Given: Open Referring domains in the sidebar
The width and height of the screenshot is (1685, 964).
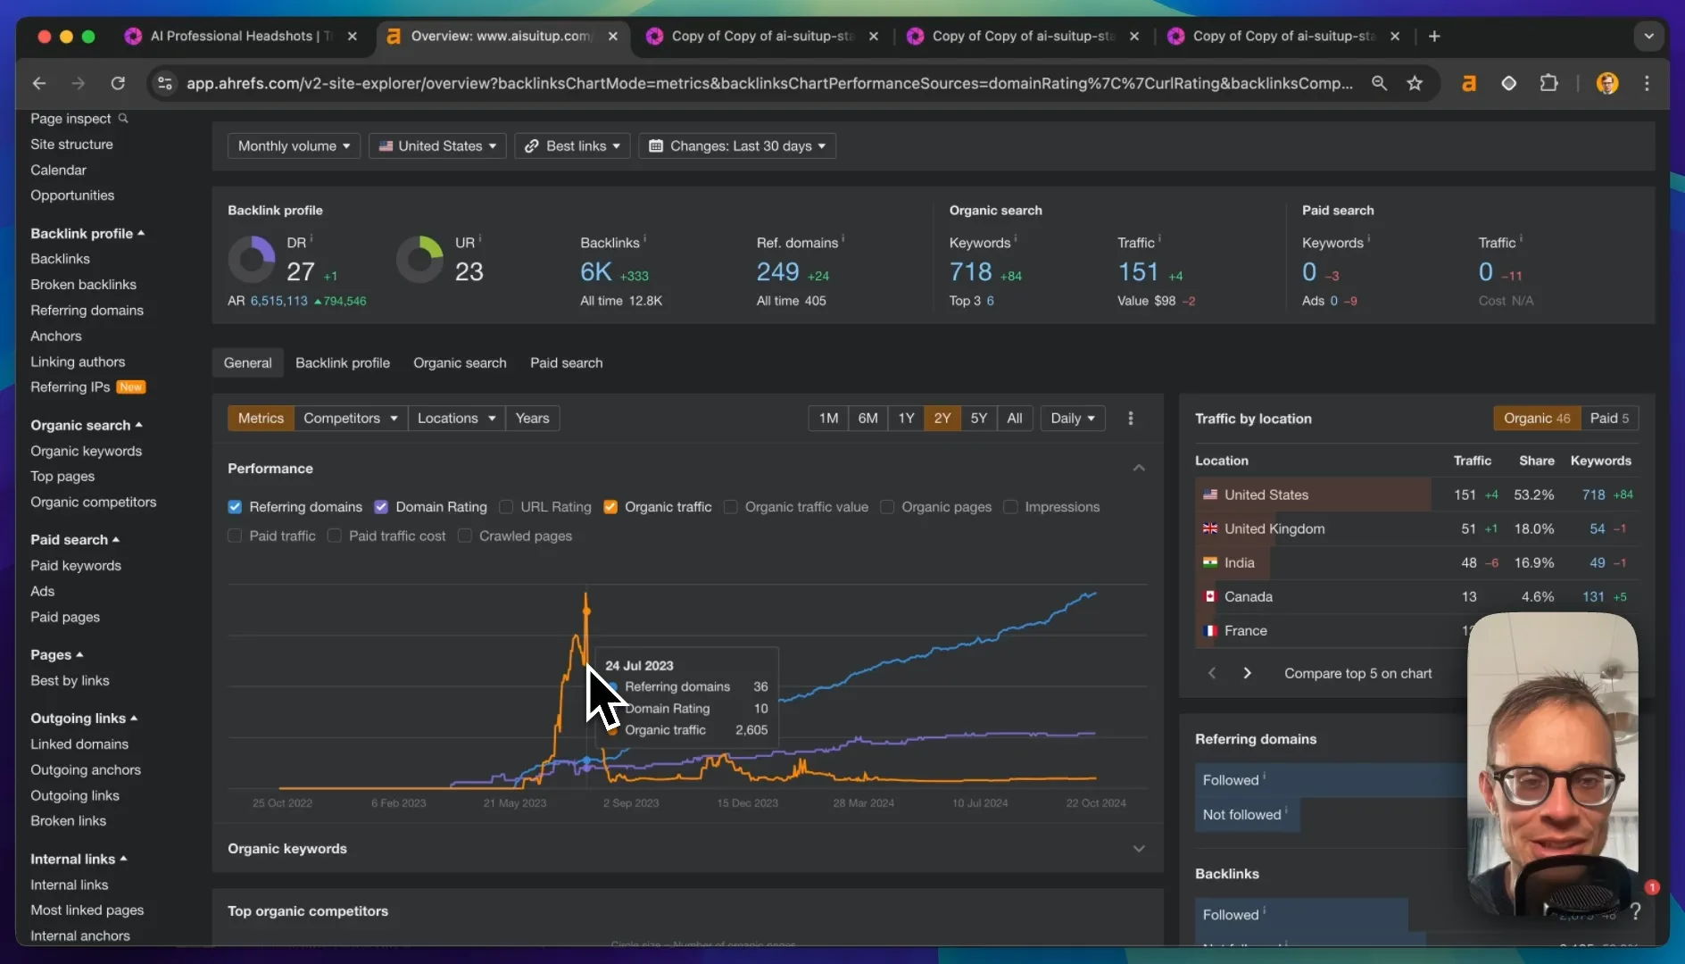Looking at the screenshot, I should (x=87, y=310).
